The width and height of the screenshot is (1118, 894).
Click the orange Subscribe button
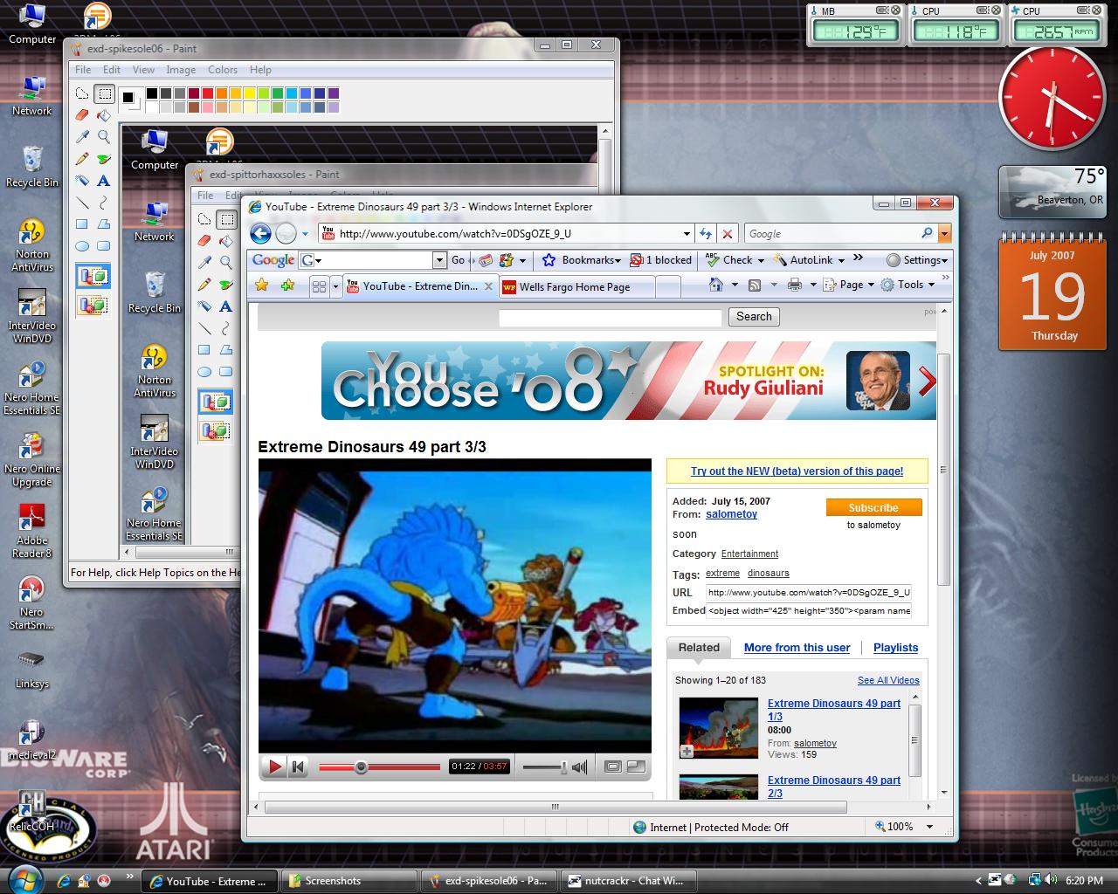coord(873,507)
